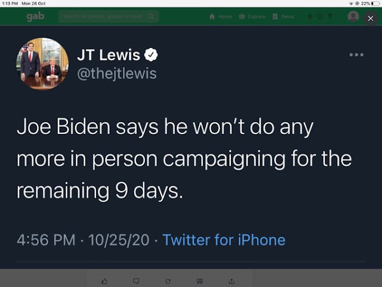
Task: Click JT Lewis profile picture
Action: 42,64
